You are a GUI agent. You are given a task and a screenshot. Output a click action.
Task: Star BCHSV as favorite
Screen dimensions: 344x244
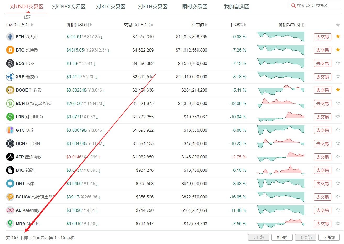[338, 197]
